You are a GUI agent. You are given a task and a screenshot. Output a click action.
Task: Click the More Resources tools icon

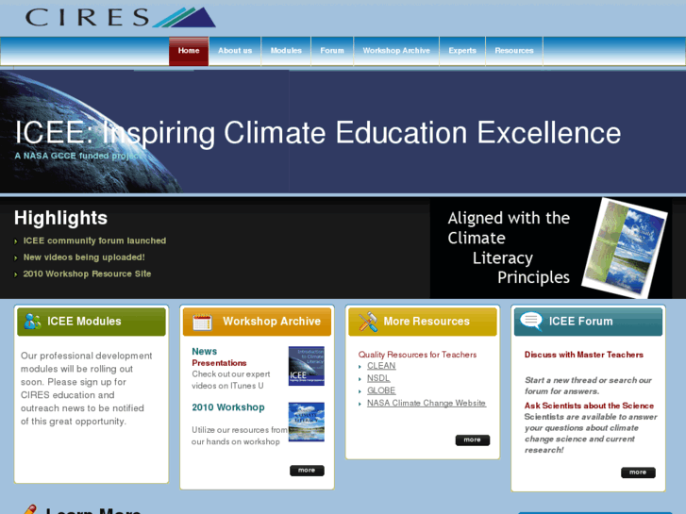(x=368, y=322)
